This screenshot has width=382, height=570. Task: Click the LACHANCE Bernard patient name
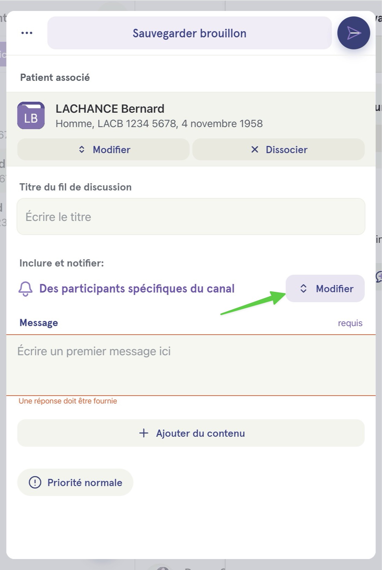pyautogui.click(x=110, y=109)
